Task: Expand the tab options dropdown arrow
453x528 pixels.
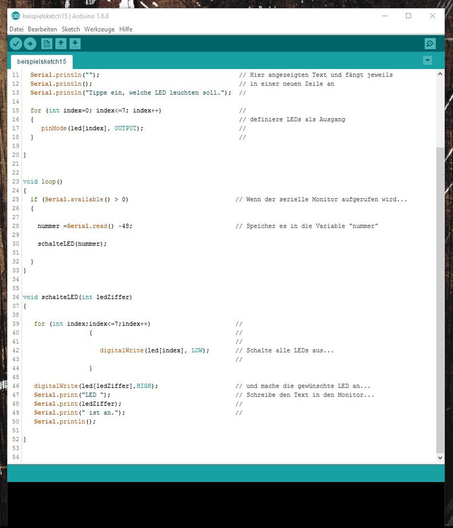Action: point(428,61)
